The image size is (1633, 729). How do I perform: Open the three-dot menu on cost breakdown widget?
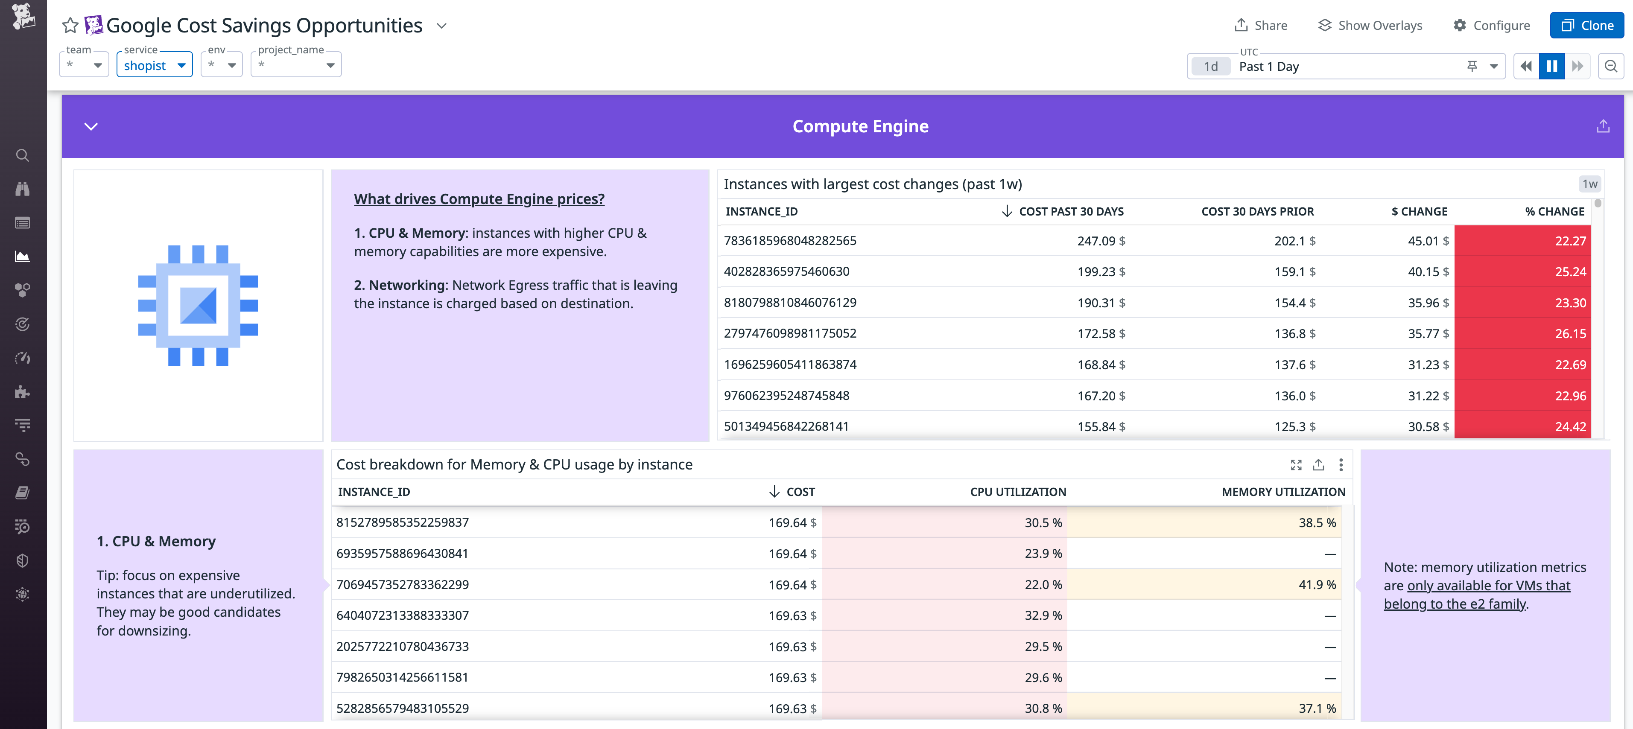(1341, 465)
